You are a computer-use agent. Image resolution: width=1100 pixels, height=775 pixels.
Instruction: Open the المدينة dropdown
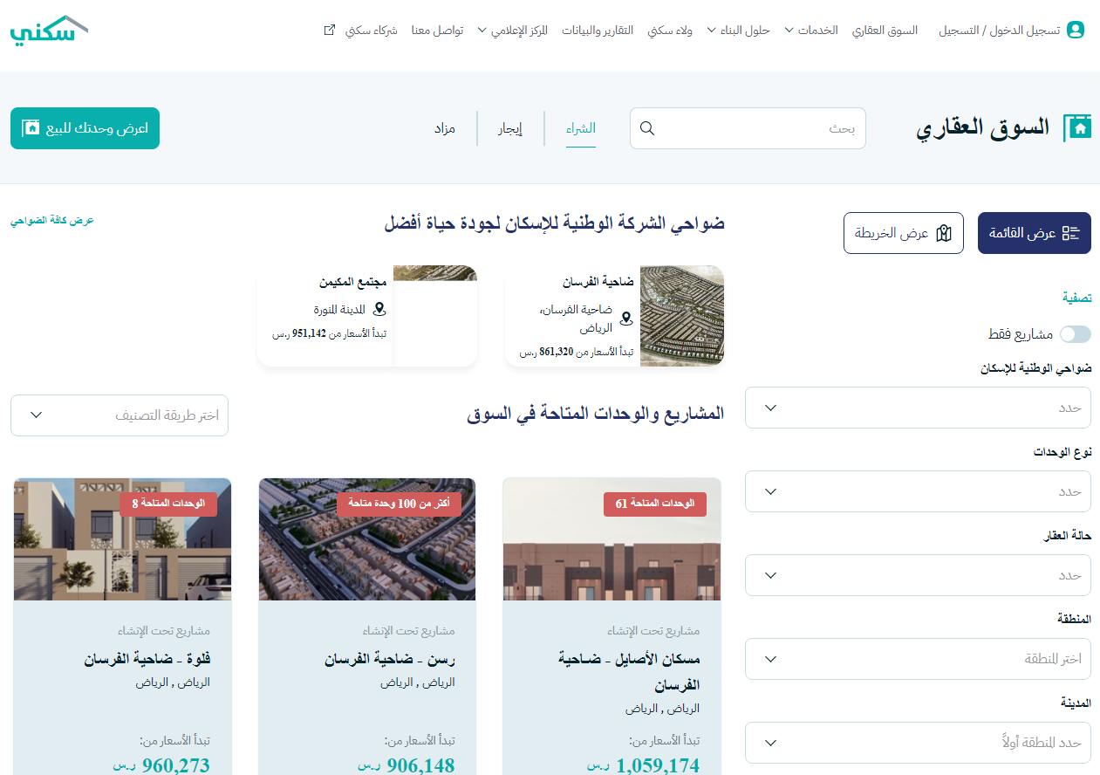coord(918,743)
